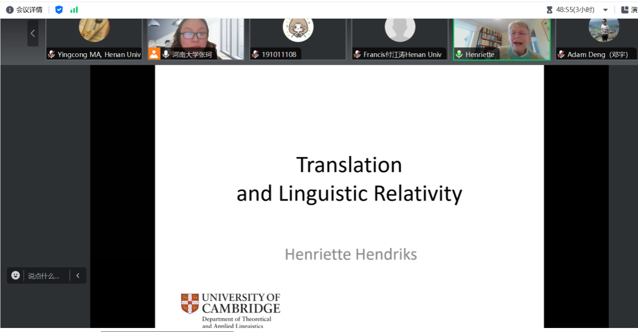638x332 pixels.
Task: Collapse the chat bar with arrow
Action: (x=78, y=276)
